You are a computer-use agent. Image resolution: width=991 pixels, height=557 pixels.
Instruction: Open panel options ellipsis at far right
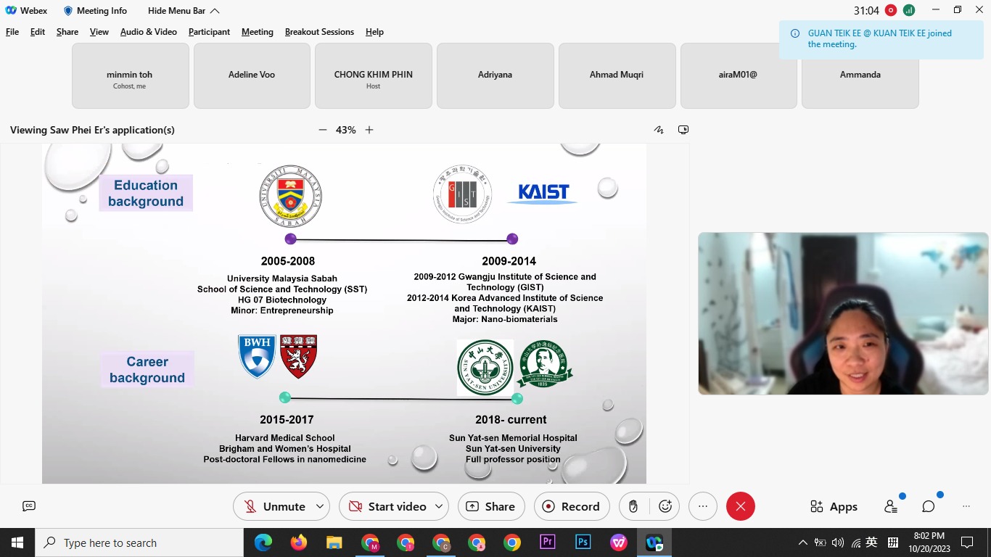(966, 506)
